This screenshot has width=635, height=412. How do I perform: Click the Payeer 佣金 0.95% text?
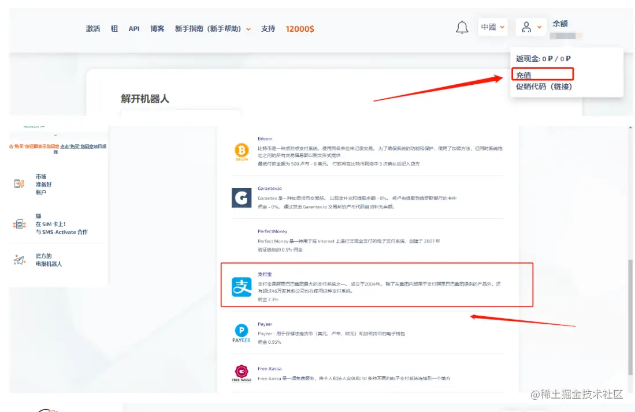point(269,342)
